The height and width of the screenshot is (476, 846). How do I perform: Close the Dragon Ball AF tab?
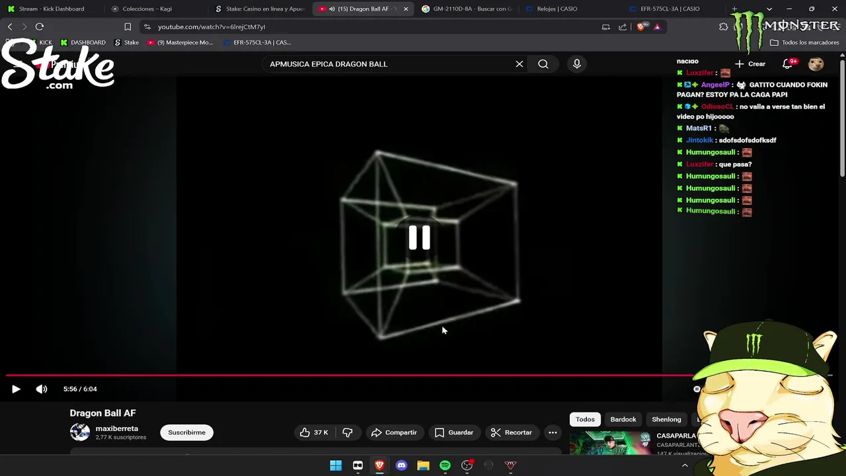(406, 9)
